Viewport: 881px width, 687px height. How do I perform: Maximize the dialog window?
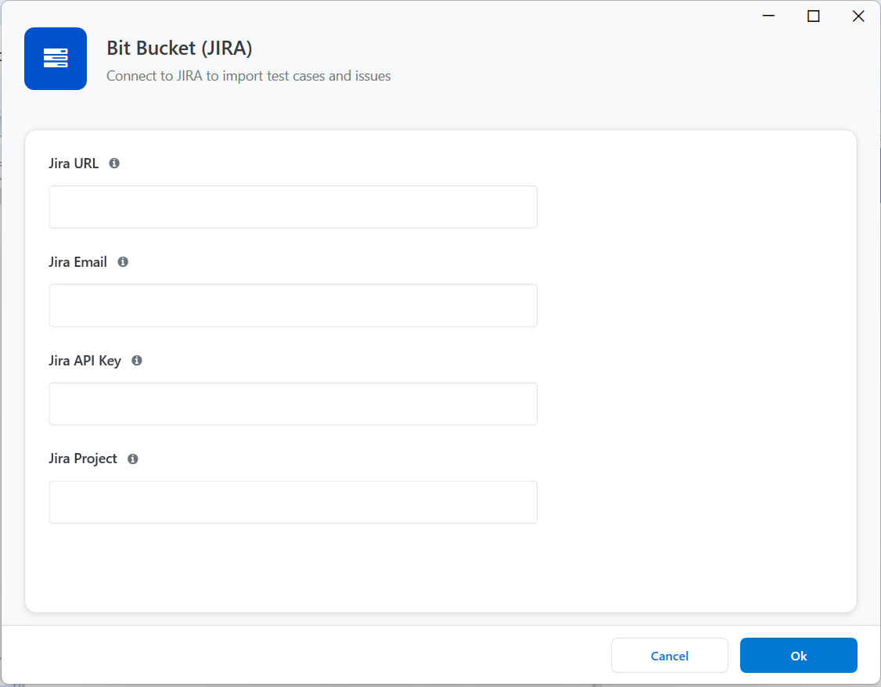click(x=813, y=16)
